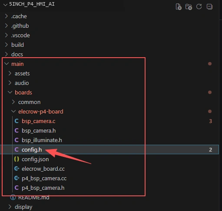Click JSON braces icon beside config.json
222x211 pixels.
[17, 159]
